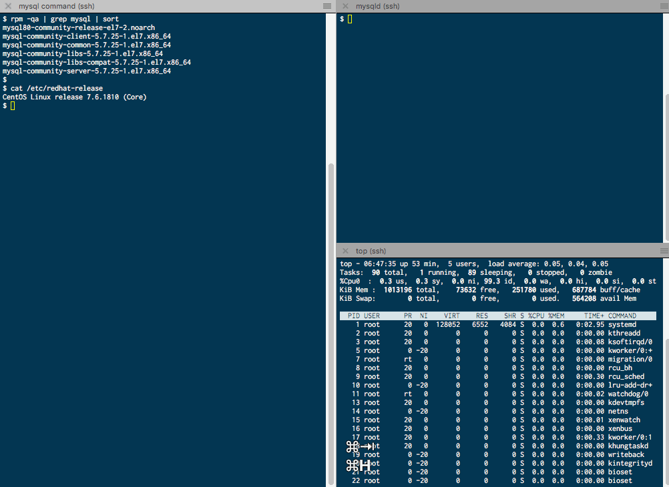Close the mysql command (ssh) pane
Viewport: 669px width, 487px height.
pos(8,6)
